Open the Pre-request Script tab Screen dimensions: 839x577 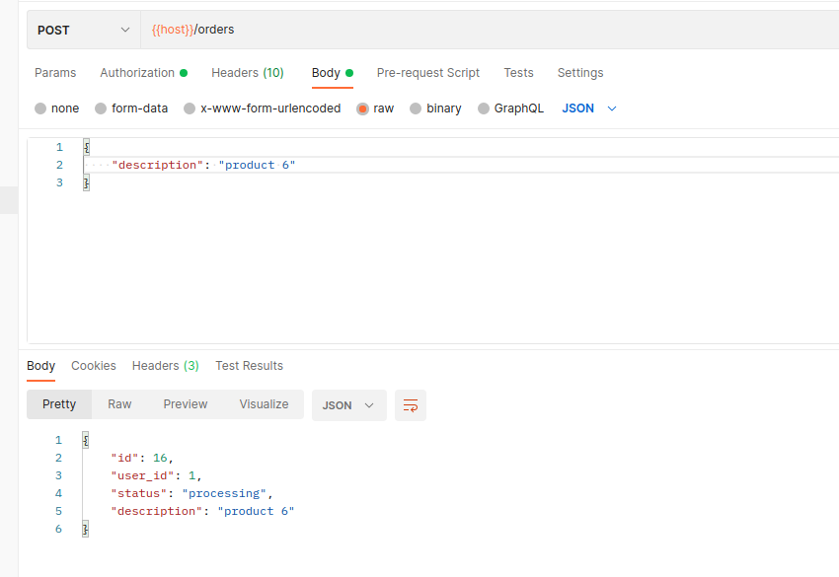[x=427, y=73]
